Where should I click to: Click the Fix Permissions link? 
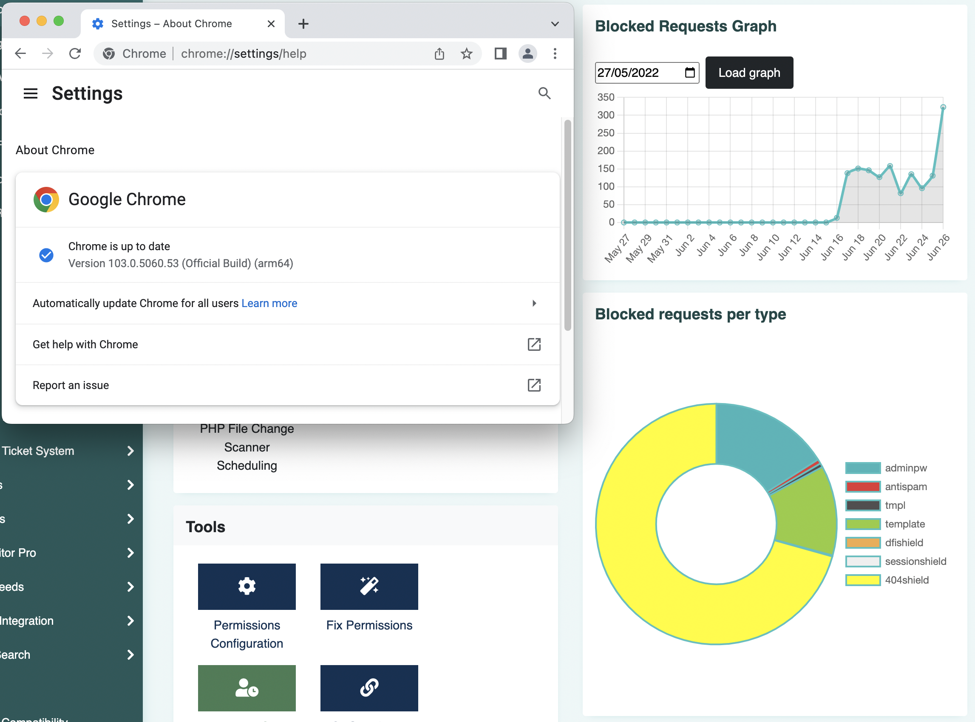[x=369, y=625]
